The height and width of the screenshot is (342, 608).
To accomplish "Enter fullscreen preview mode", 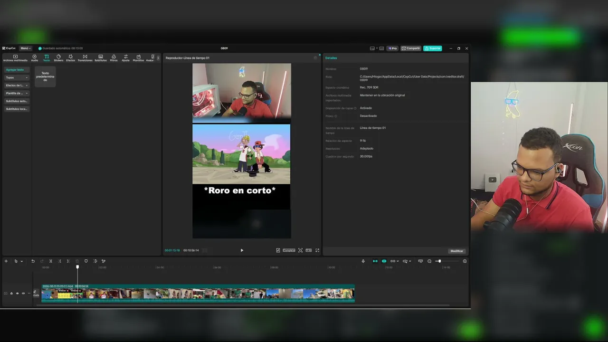I will pyautogui.click(x=317, y=250).
